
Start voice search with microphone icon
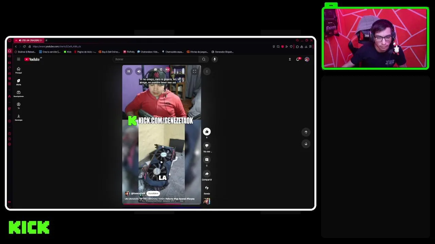point(214,59)
